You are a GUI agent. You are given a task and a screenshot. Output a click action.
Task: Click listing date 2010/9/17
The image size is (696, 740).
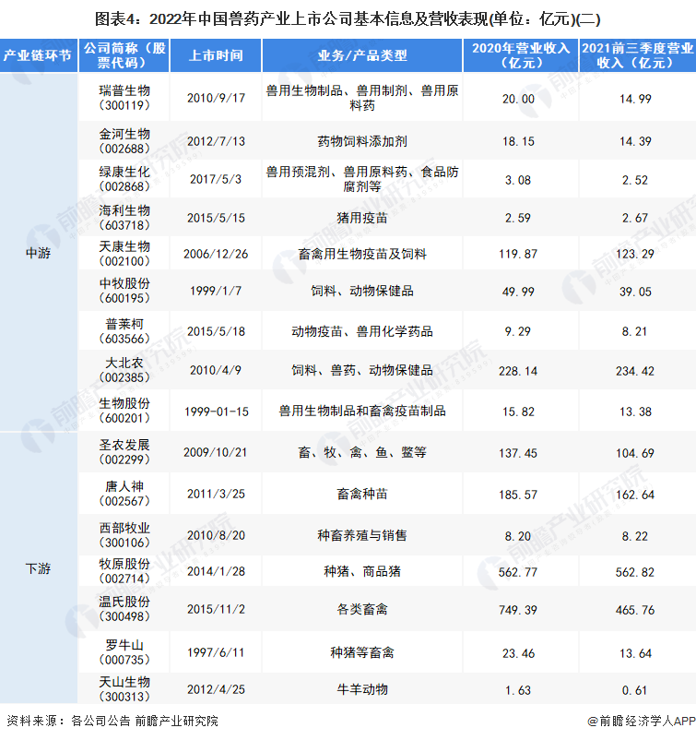point(216,98)
